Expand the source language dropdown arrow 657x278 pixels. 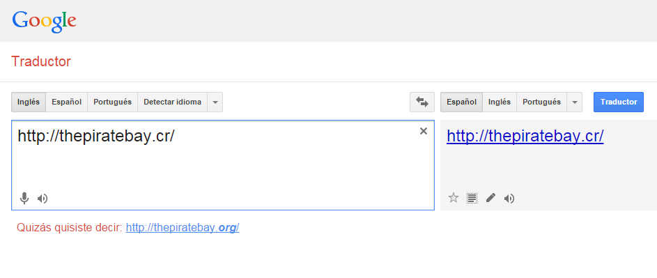(x=215, y=102)
